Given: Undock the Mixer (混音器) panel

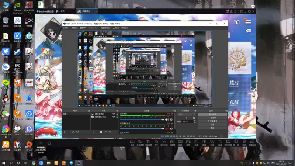Looking at the screenshot, I should [174, 111].
